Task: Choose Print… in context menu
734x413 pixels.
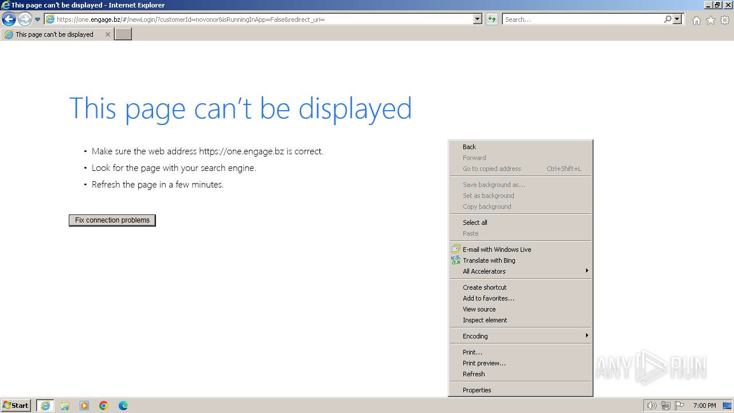Action: click(521, 352)
